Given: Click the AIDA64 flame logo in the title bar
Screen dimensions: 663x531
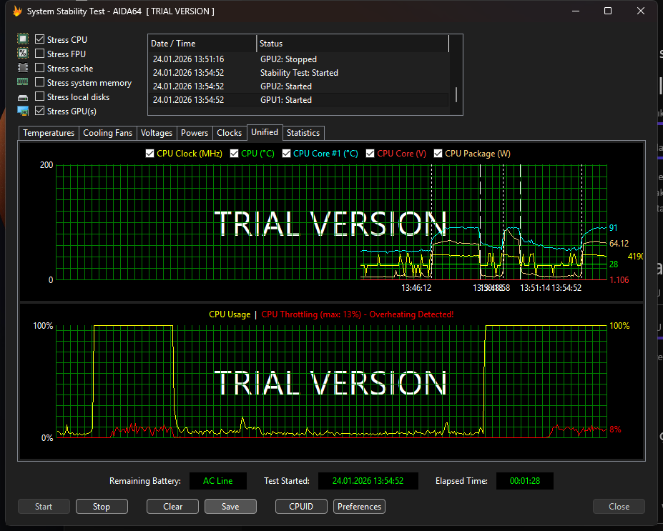Looking at the screenshot, I should [x=16, y=11].
